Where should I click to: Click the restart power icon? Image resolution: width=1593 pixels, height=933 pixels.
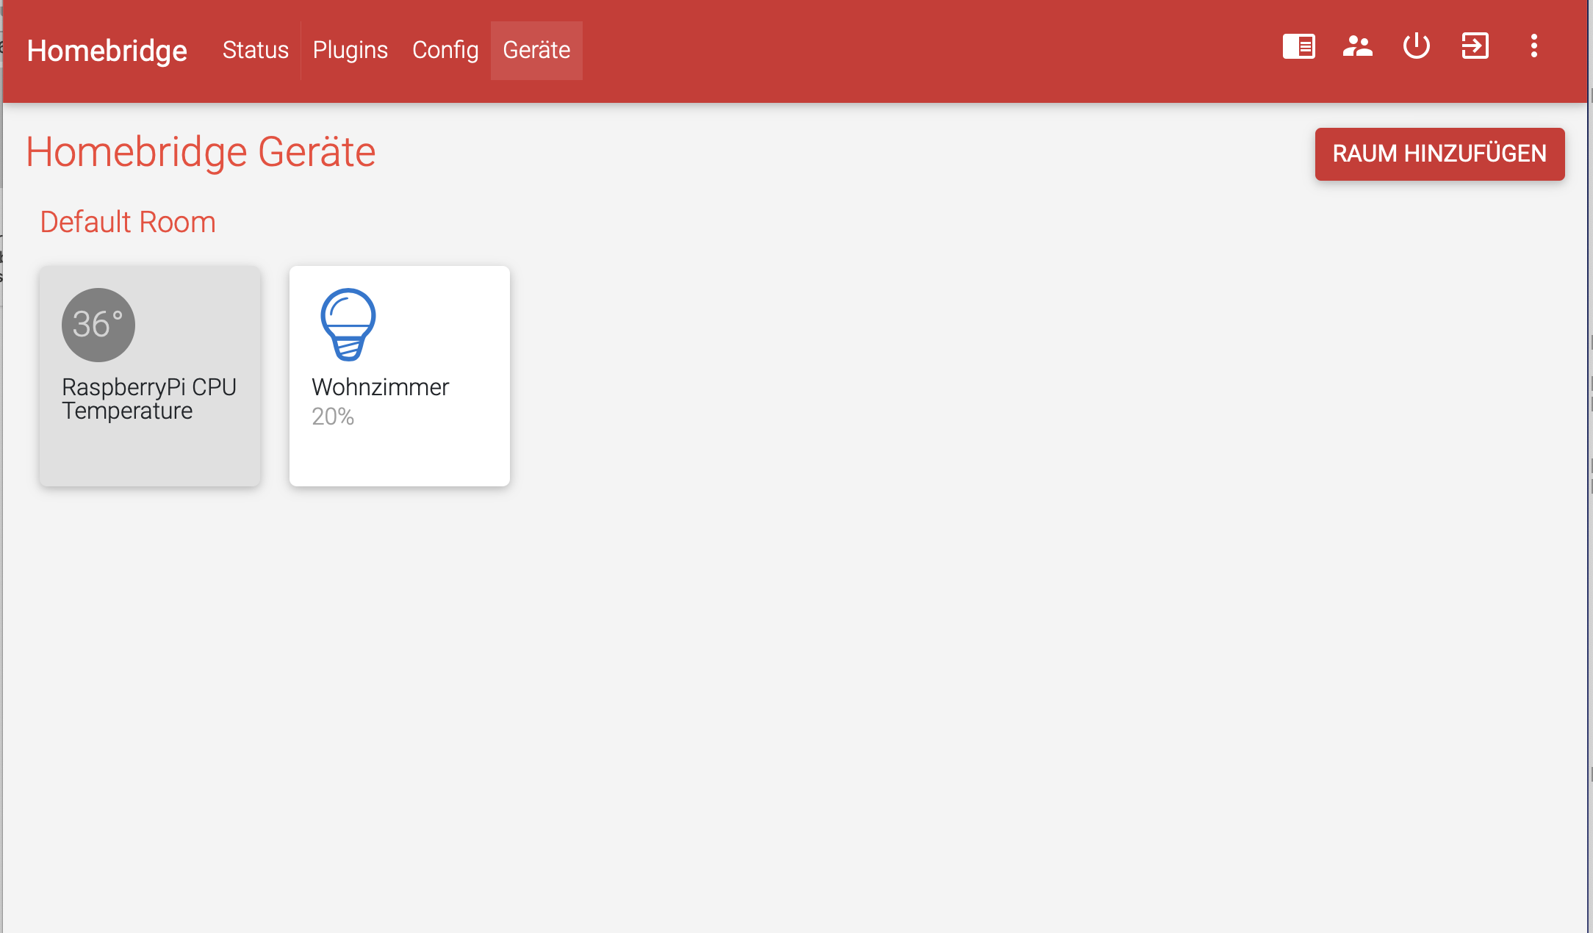point(1416,46)
